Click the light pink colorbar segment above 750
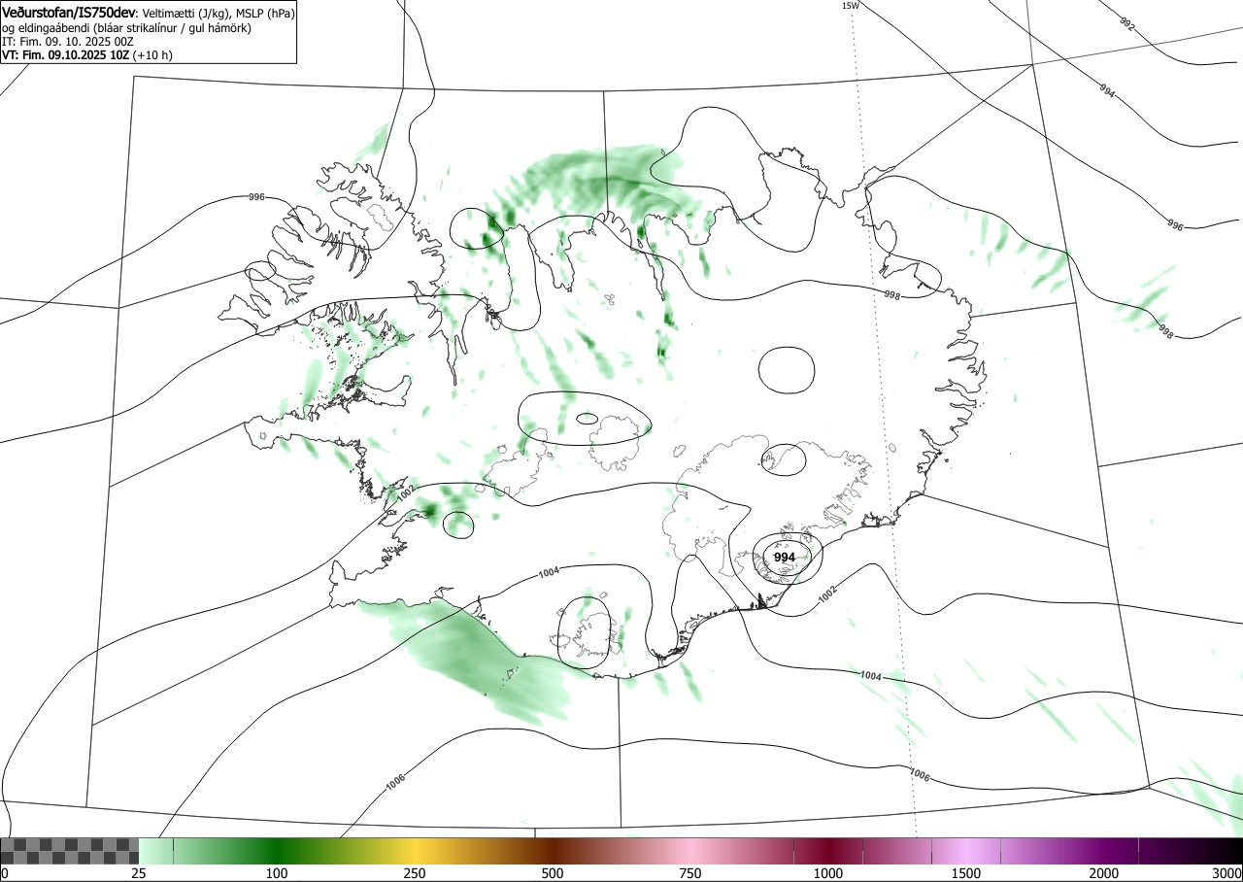This screenshot has height=882, width=1243. (x=690, y=851)
